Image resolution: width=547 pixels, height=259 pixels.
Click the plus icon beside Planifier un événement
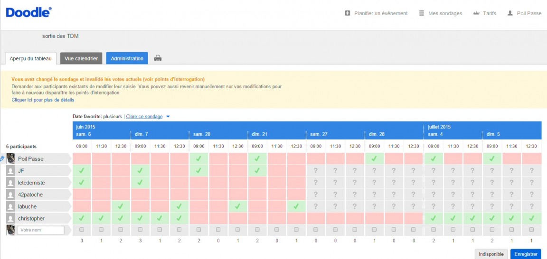pyautogui.click(x=348, y=13)
